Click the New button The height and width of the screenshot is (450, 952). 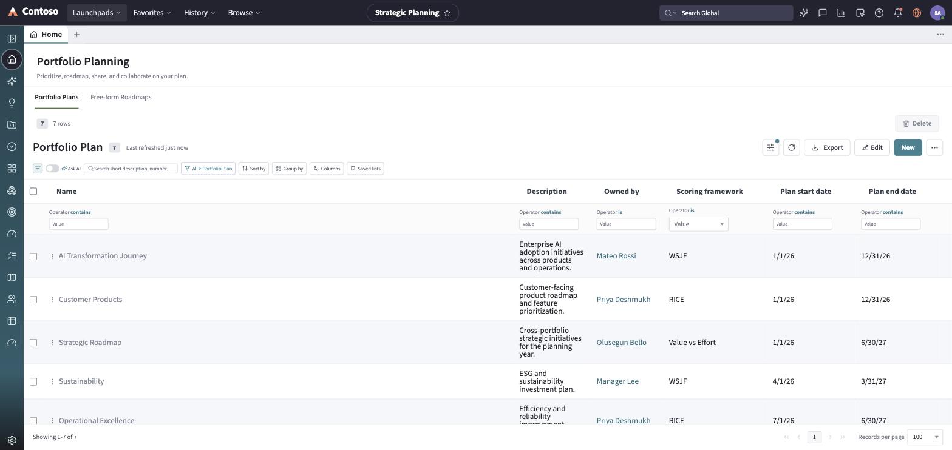pos(908,147)
